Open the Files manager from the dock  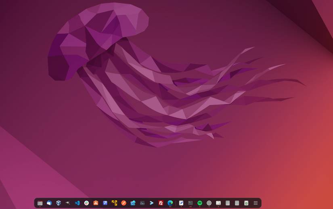[40, 203]
